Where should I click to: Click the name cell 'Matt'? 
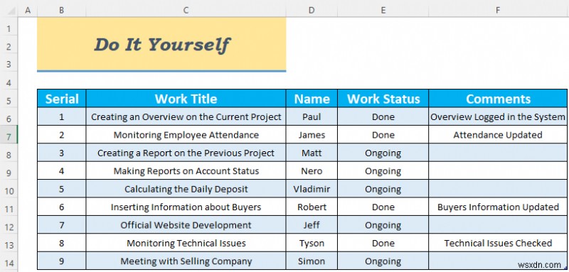(312, 153)
